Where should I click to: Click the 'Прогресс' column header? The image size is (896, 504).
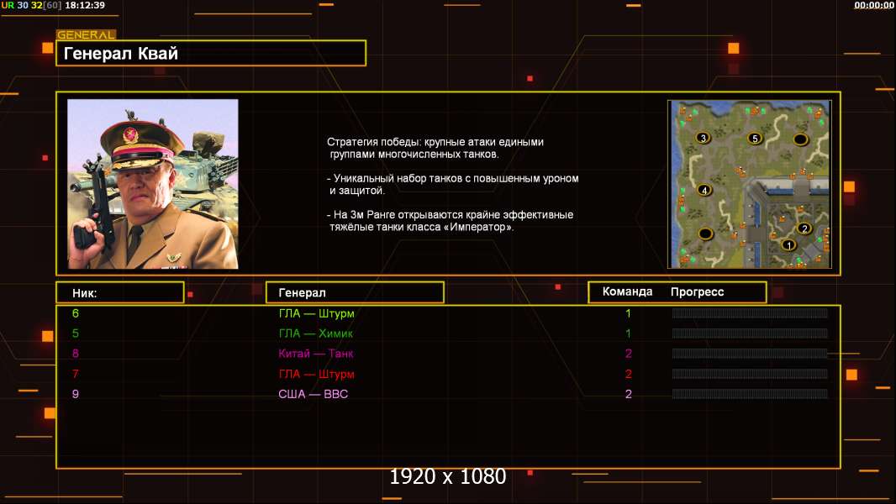pos(697,291)
